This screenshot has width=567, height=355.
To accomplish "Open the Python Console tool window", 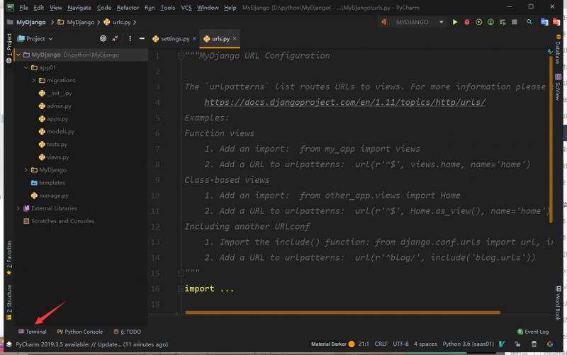I will 80,332.
